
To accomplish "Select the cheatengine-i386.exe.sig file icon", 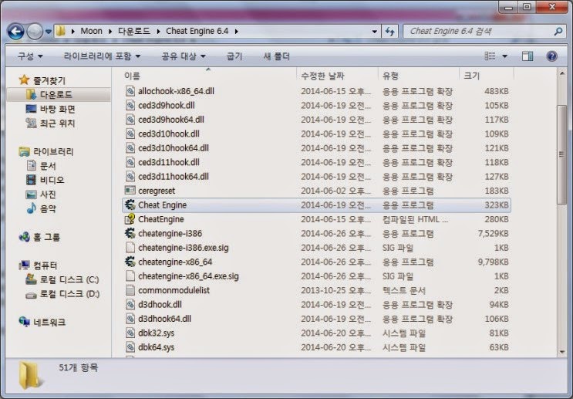I will click(x=130, y=248).
